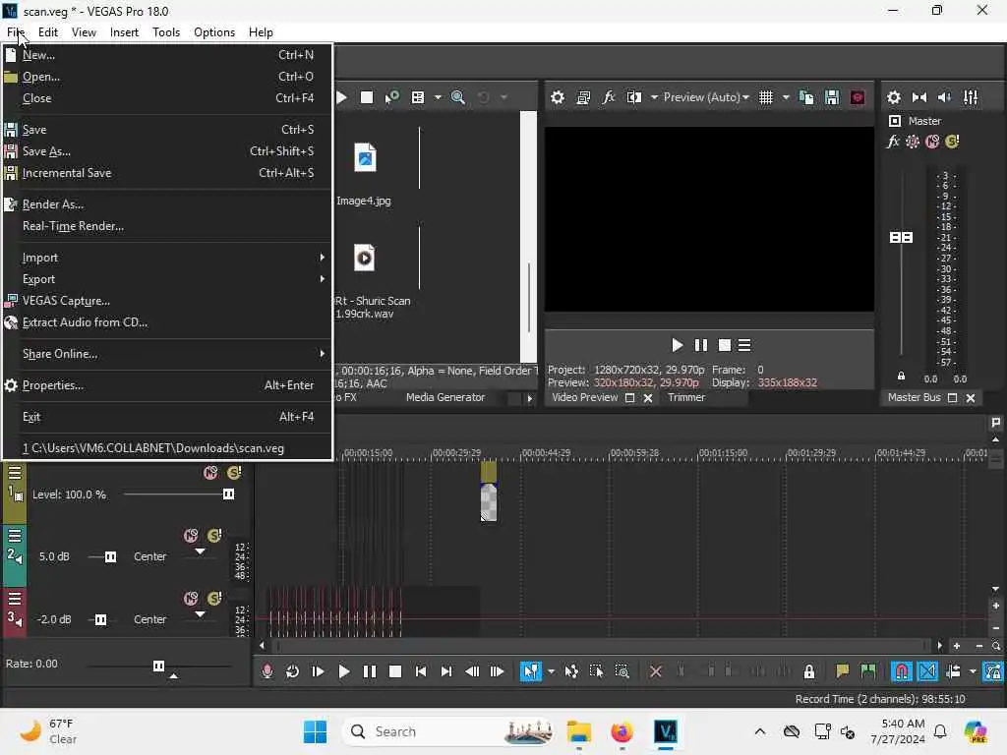This screenshot has width=1007, height=755.
Task: Toggle split screen view in preview
Action: pyautogui.click(x=634, y=97)
